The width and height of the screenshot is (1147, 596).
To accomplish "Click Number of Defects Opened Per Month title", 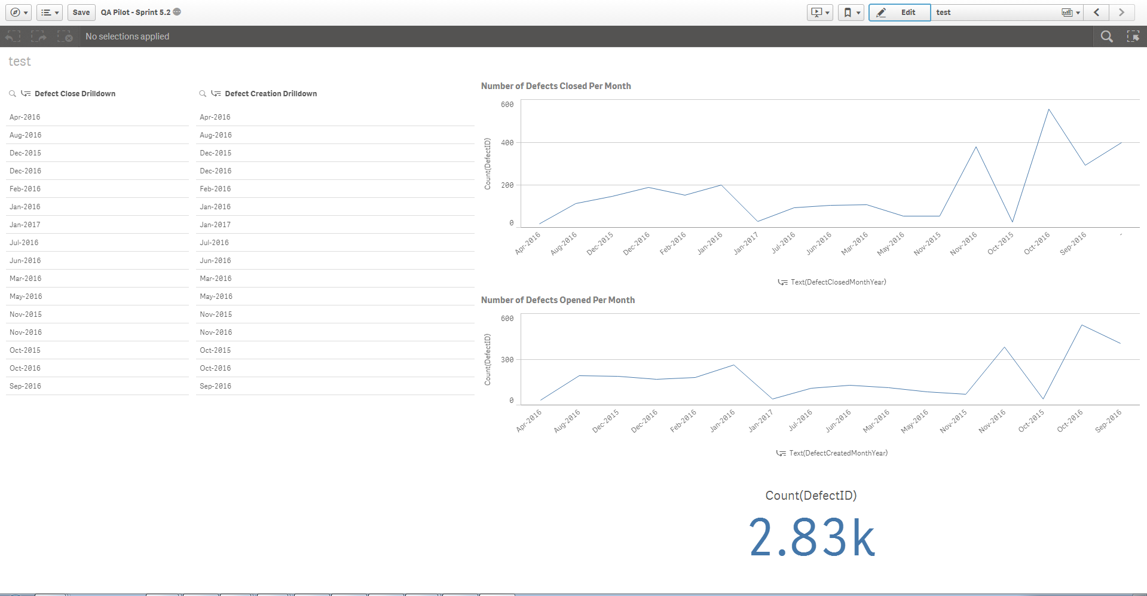I will 558,300.
